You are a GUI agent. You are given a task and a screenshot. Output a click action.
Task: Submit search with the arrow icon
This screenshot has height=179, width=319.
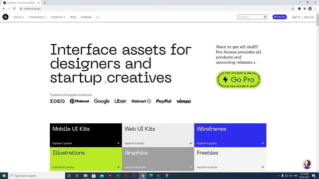(265, 17)
